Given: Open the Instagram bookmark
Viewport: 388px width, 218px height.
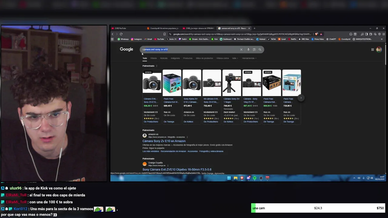Looking at the screenshot, I should pos(136,39).
